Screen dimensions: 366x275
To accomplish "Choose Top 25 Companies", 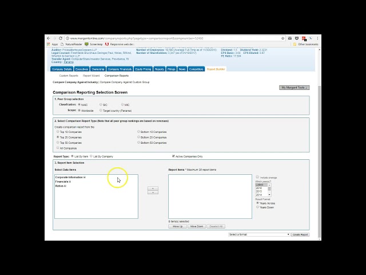I will tap(58, 137).
